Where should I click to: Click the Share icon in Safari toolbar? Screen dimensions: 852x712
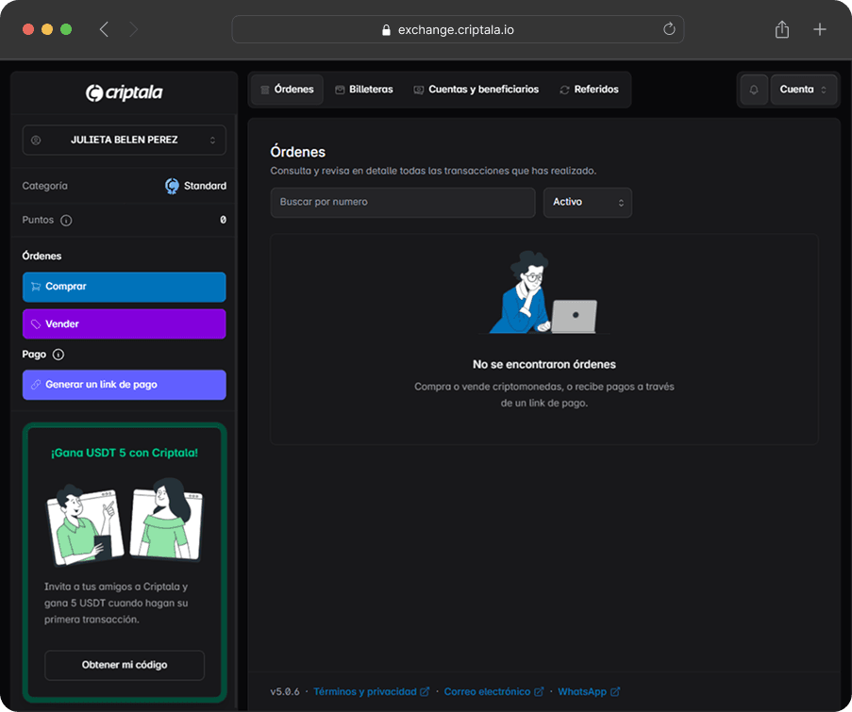pos(781,29)
